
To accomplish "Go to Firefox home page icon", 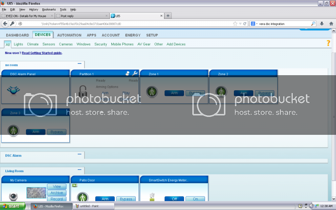I will pos(331,24).
